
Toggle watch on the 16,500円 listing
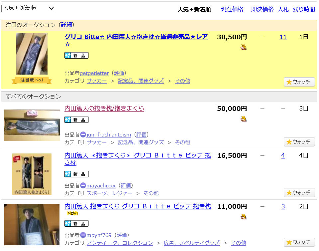coord(299,193)
